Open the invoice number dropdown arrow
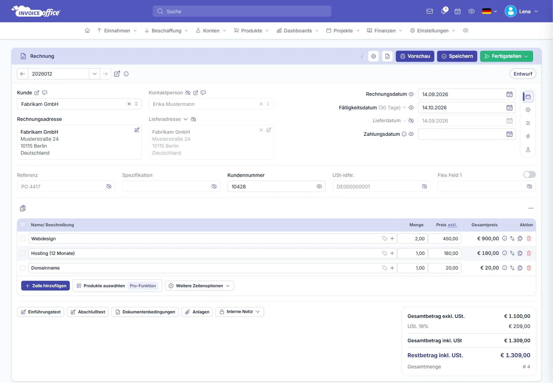 [x=94, y=74]
